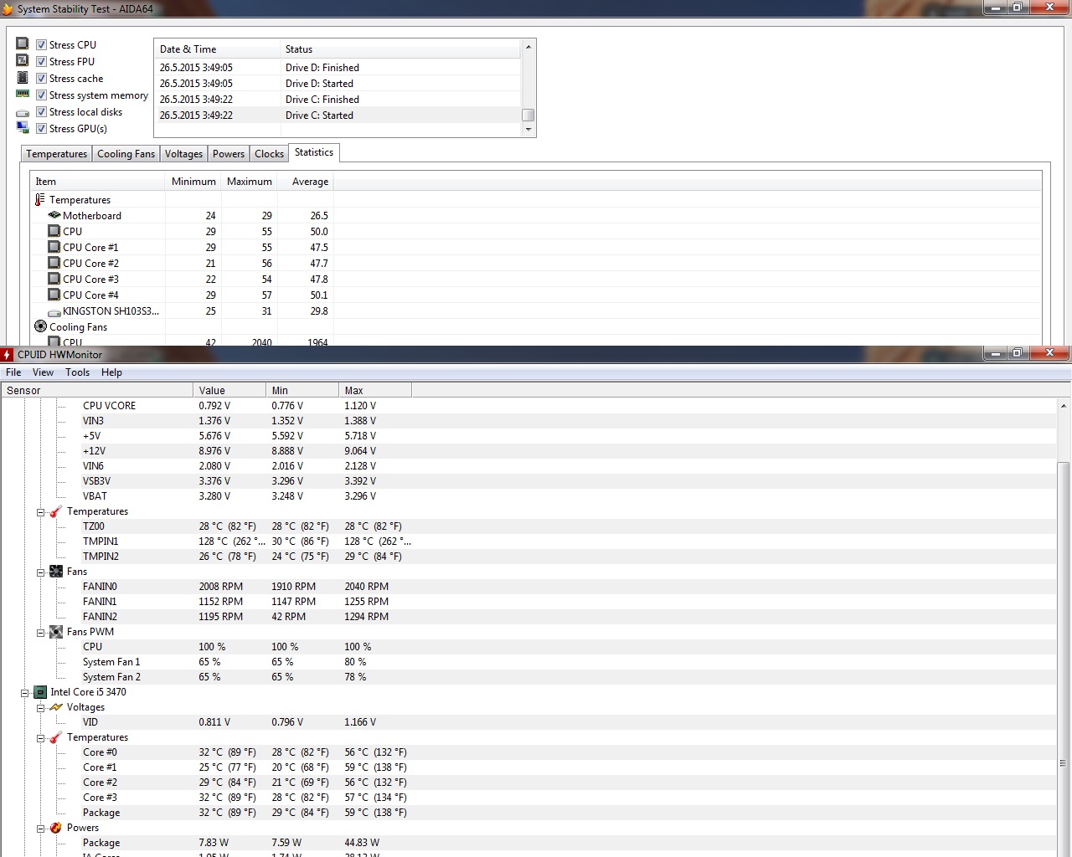
Task: Click the CPU Core #2 chip icon
Action: click(x=54, y=264)
